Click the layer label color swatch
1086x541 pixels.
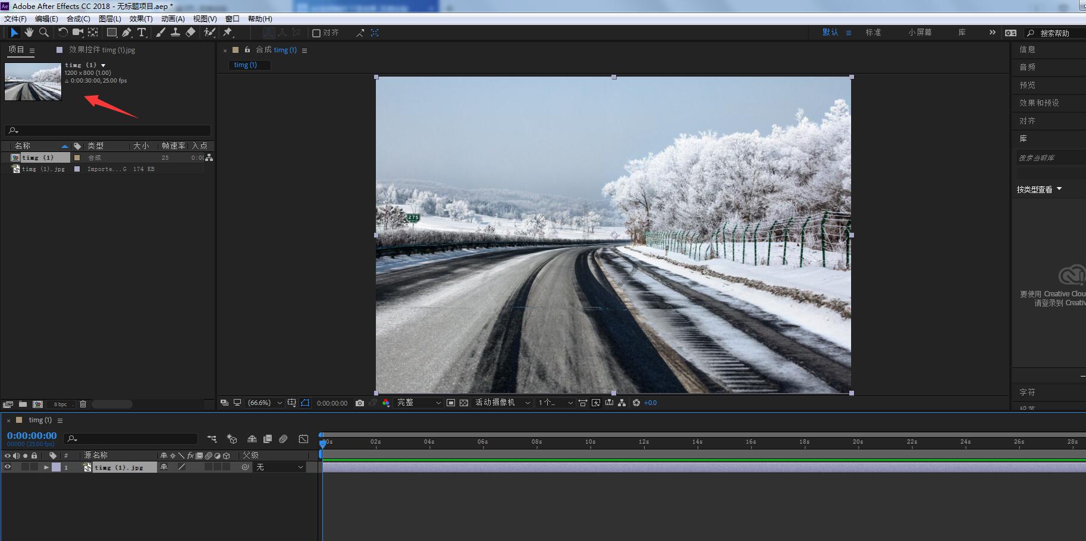pos(55,467)
